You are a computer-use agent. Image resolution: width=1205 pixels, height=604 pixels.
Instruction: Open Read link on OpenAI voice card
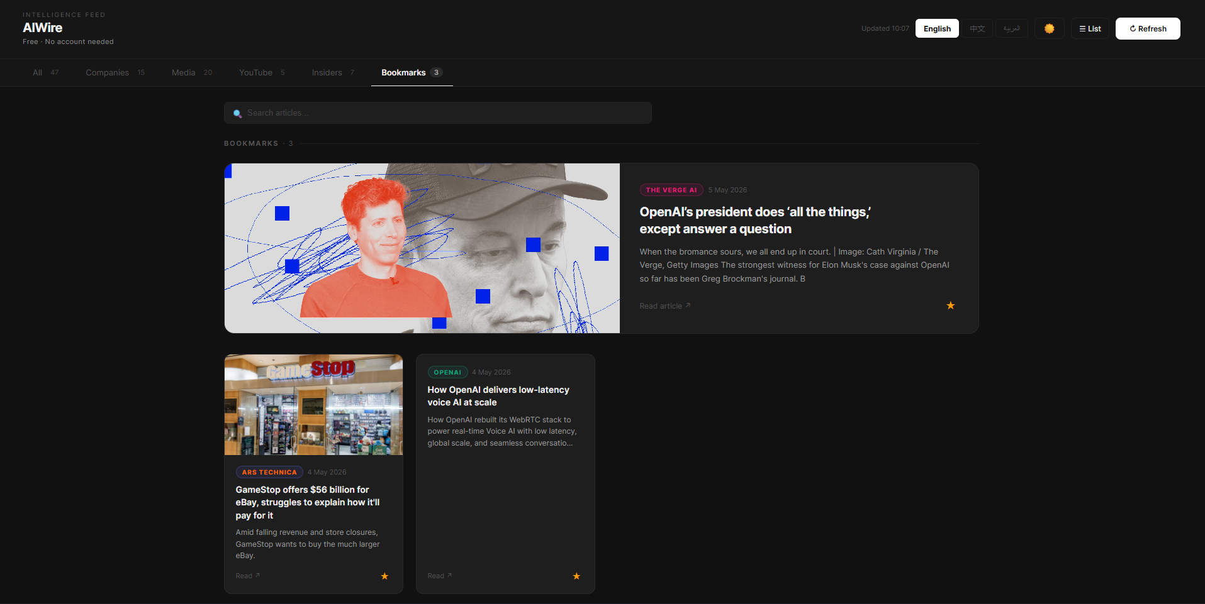point(440,576)
